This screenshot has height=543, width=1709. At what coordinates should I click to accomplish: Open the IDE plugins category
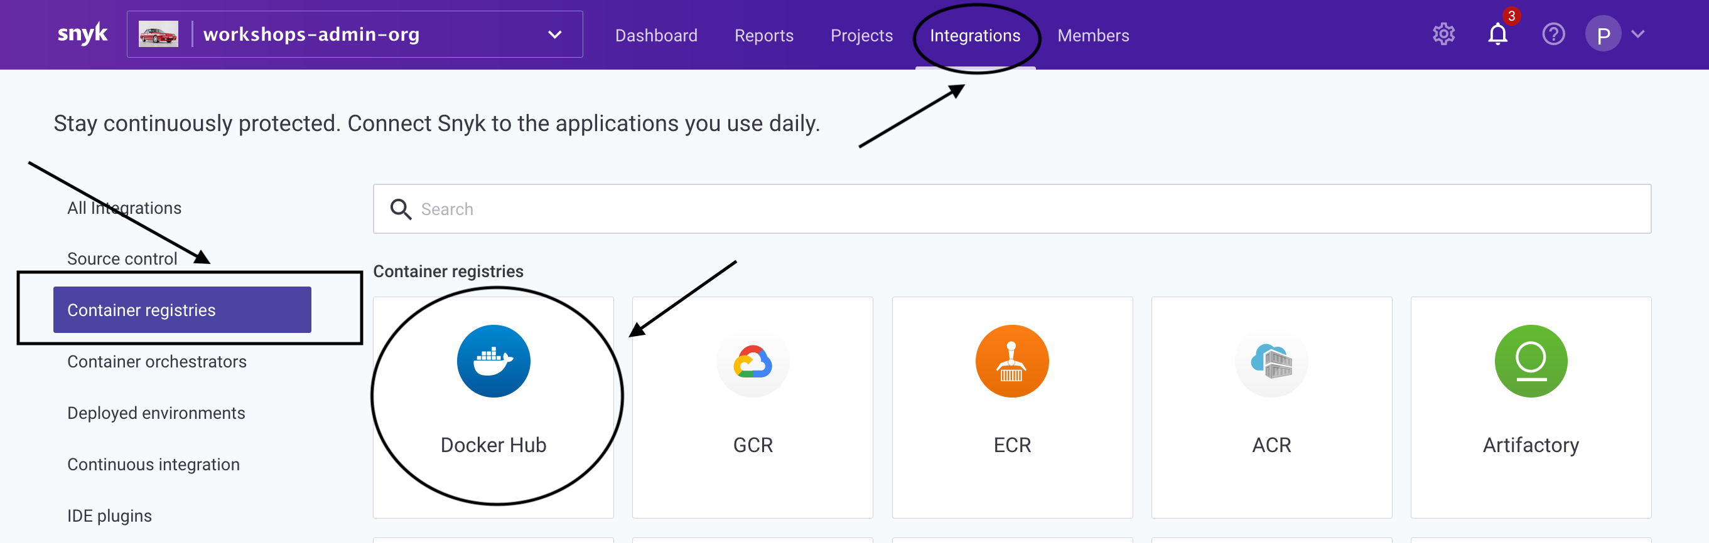tap(109, 516)
